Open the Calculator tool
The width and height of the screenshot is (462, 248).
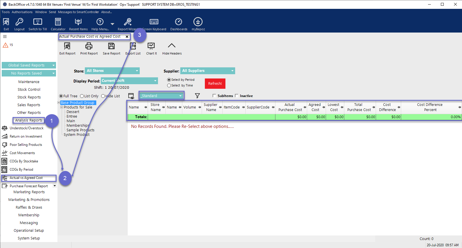click(x=58, y=22)
